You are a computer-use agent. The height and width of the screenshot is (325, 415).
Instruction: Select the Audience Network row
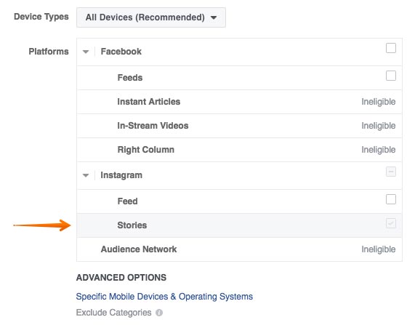pos(239,249)
